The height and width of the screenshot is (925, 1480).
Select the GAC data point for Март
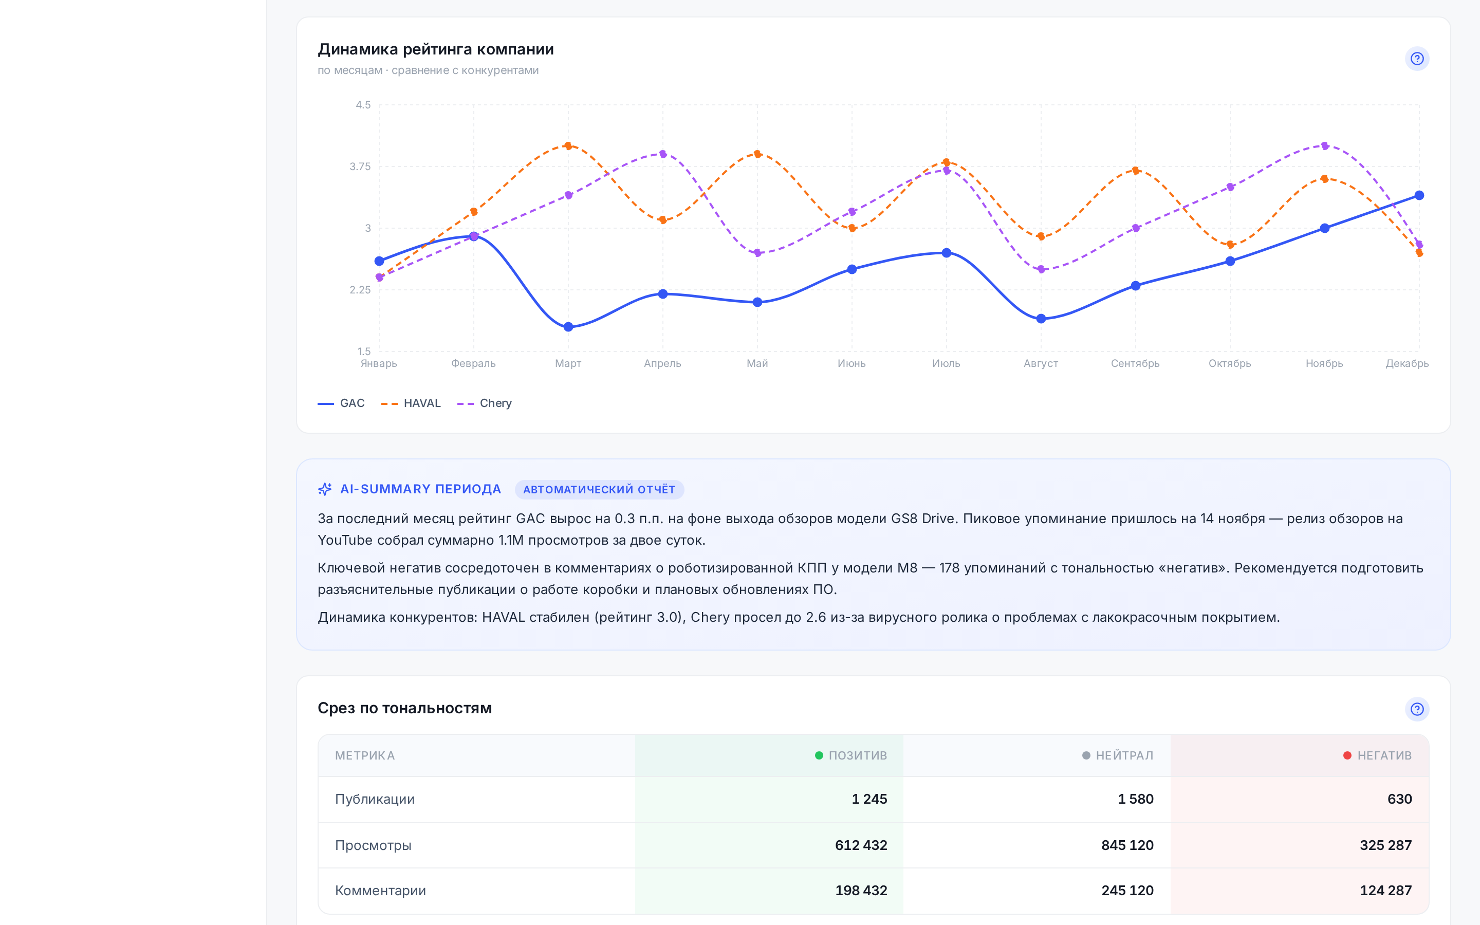click(568, 327)
